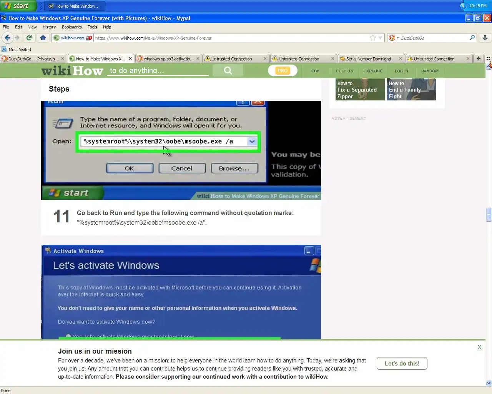List all tabs dropdown
This screenshot has height=394, width=492.
tap(488, 58)
